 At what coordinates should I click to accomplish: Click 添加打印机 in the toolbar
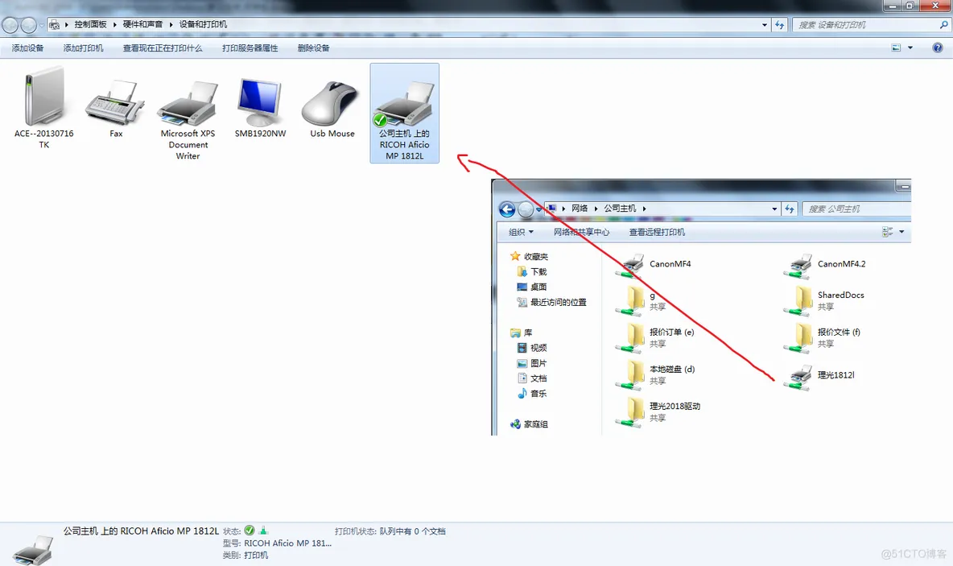click(83, 48)
